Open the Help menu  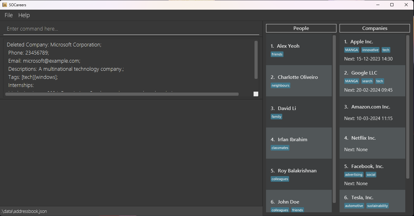click(x=24, y=15)
